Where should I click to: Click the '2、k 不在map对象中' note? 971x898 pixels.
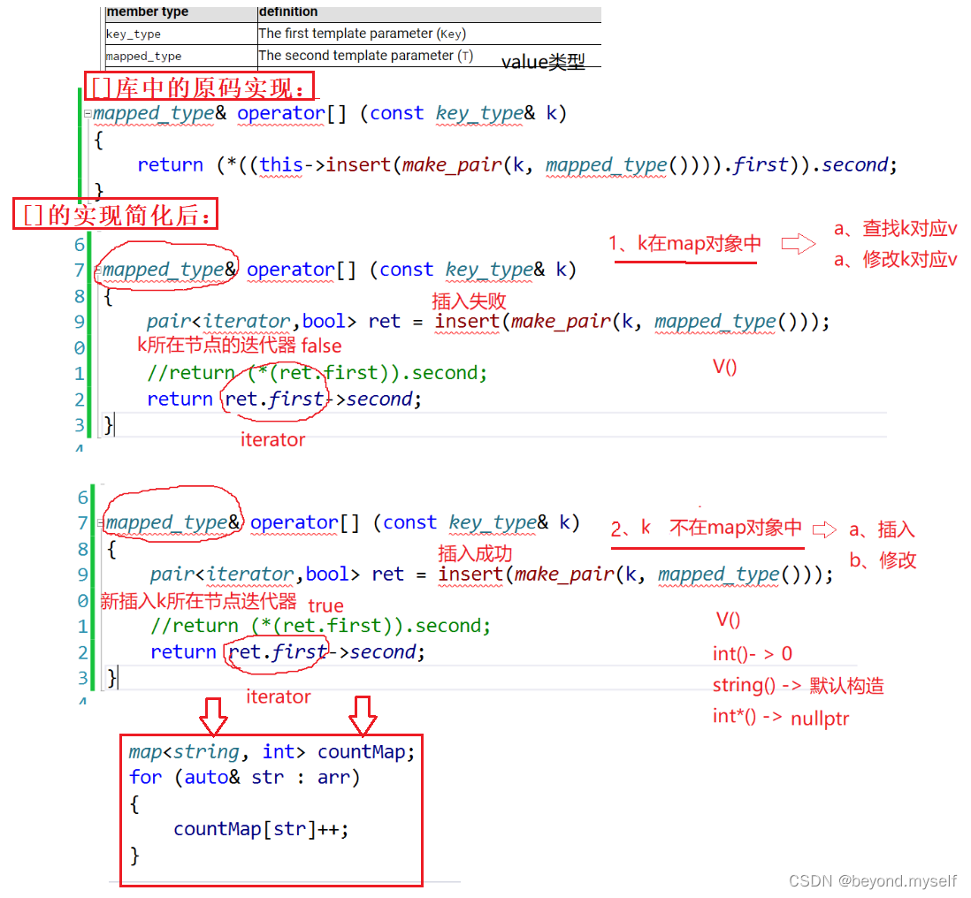706,528
